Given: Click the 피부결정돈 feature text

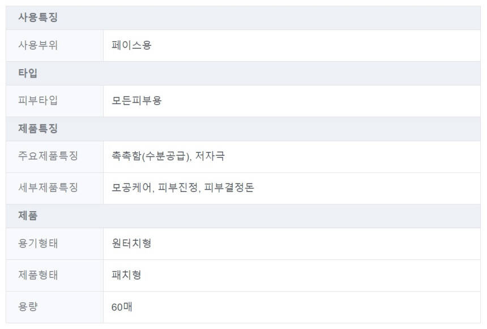Looking at the screenshot, I should coord(229,188).
